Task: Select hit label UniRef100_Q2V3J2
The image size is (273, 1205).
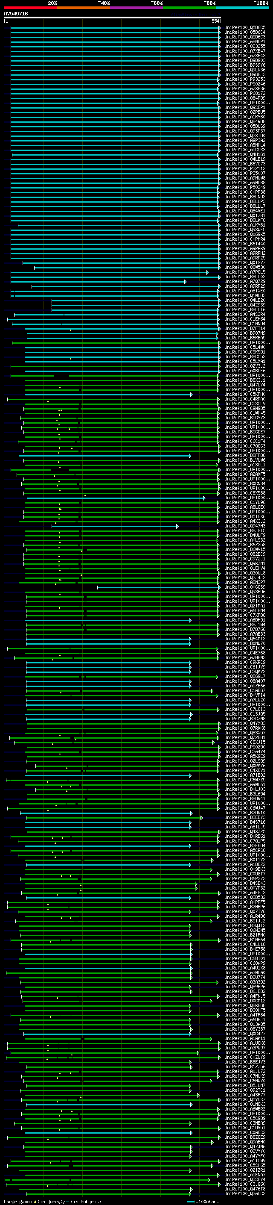Action: point(245,366)
